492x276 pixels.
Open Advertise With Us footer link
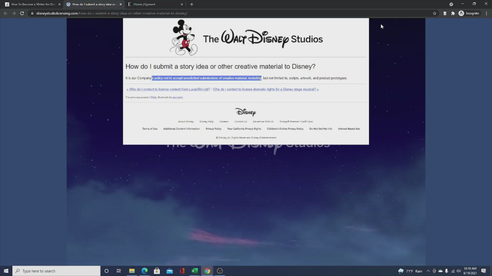pyautogui.click(x=263, y=122)
